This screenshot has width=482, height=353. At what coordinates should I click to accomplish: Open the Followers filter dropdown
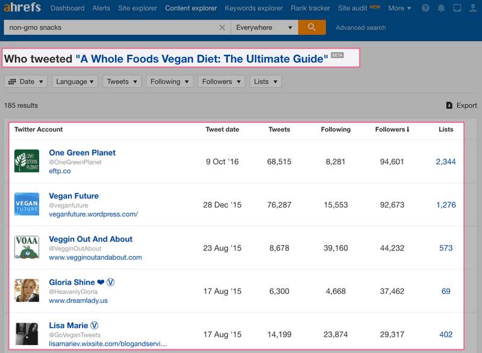(221, 81)
